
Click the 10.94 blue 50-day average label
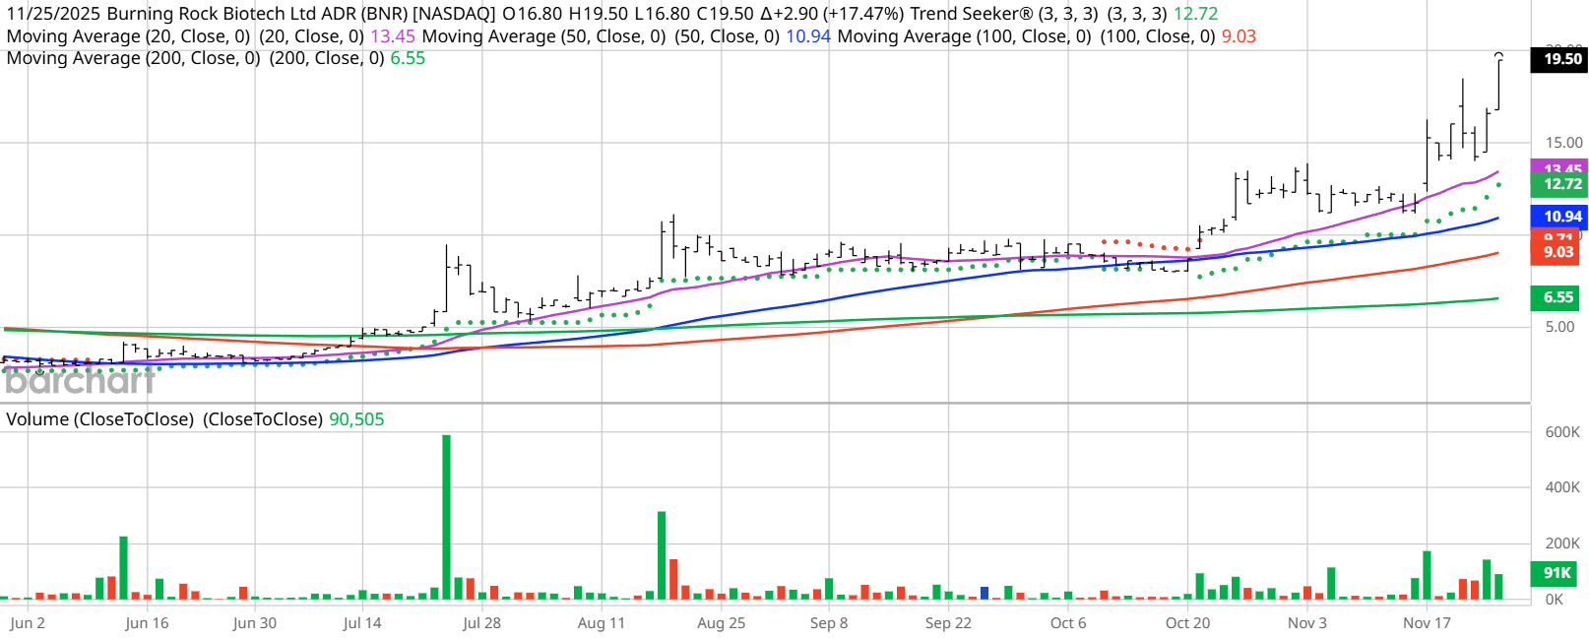[x=1558, y=217]
